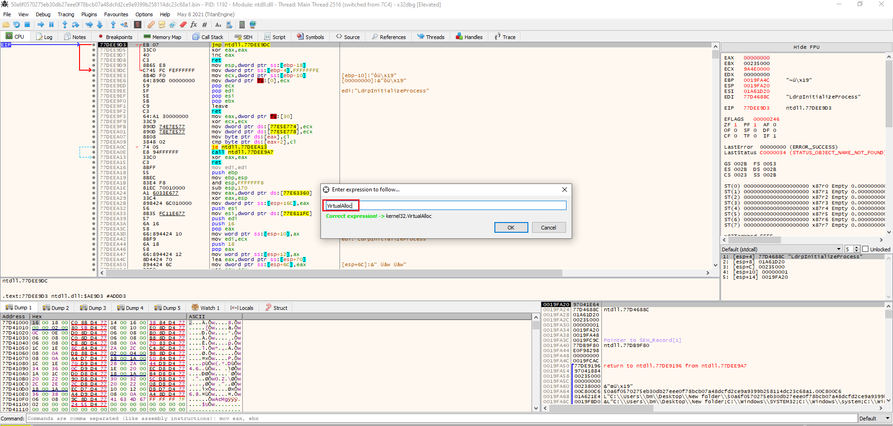The width and height of the screenshot is (893, 426).
Task: Trace into using the dotted right arrow icon
Action: coord(89,25)
